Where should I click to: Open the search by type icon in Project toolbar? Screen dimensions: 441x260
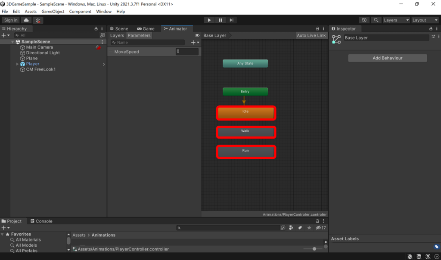coord(291,227)
